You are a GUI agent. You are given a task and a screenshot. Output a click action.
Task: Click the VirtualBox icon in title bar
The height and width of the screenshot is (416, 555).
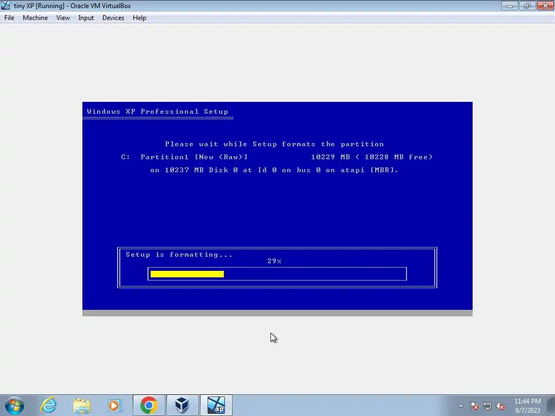(x=5, y=5)
